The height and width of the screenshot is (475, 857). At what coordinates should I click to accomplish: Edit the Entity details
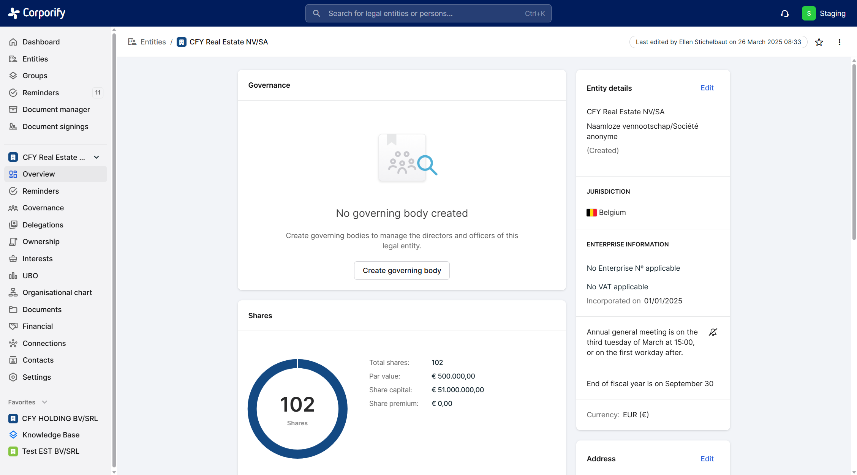click(707, 88)
